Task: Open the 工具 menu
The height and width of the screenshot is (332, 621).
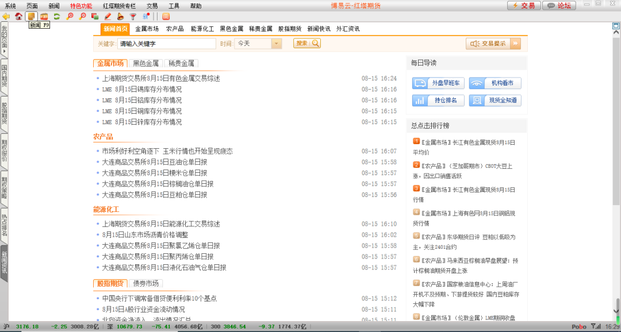Action: [174, 6]
